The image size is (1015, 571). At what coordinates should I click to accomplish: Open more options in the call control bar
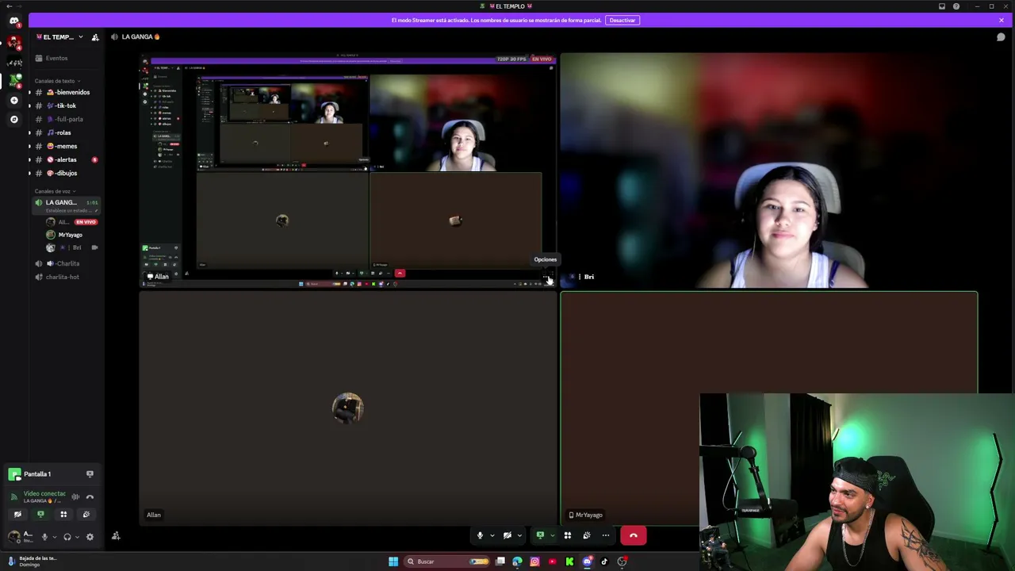pyautogui.click(x=606, y=536)
